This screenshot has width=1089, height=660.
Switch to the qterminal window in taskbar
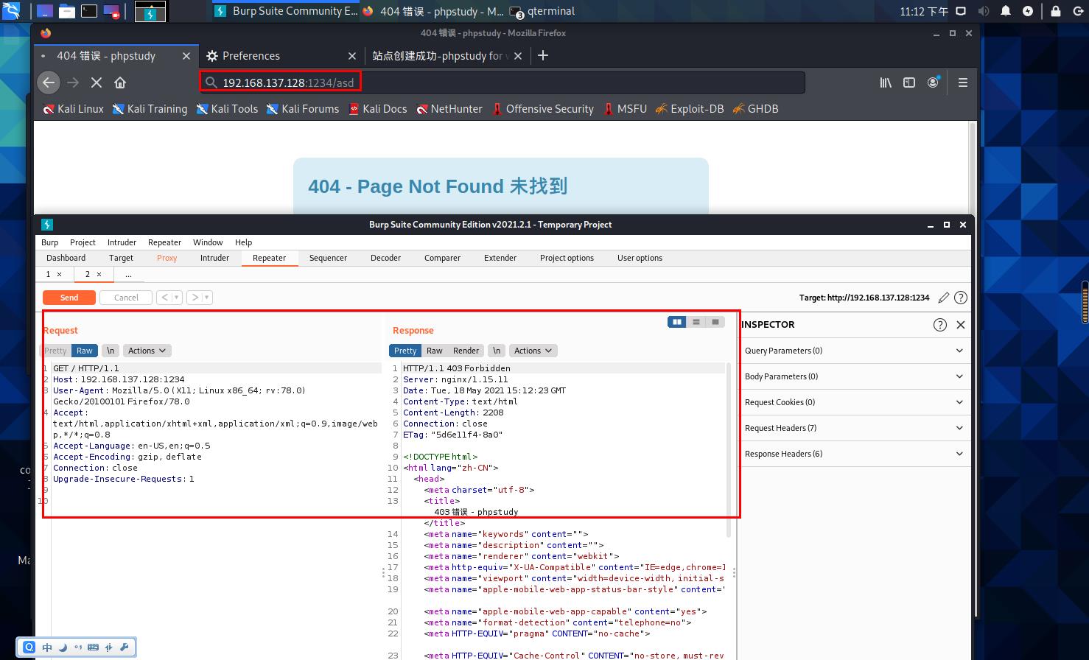tap(542, 11)
